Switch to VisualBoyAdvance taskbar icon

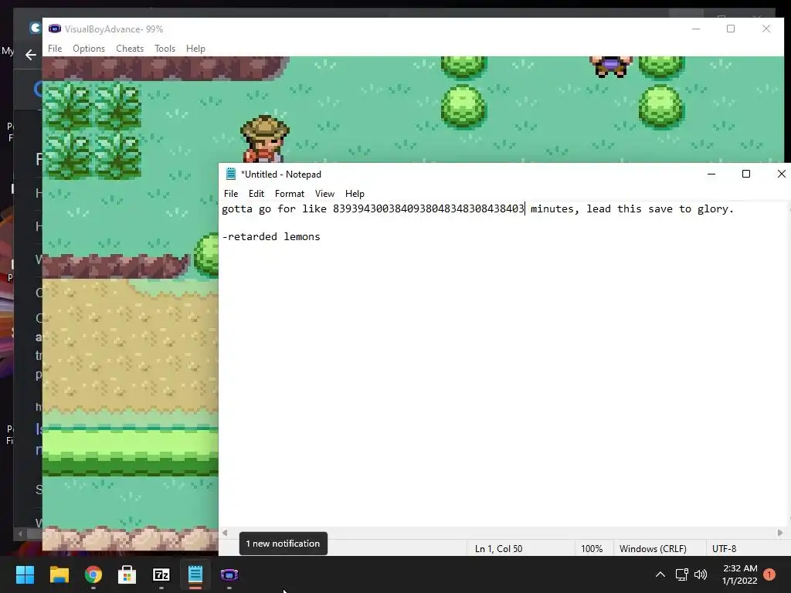coord(229,574)
